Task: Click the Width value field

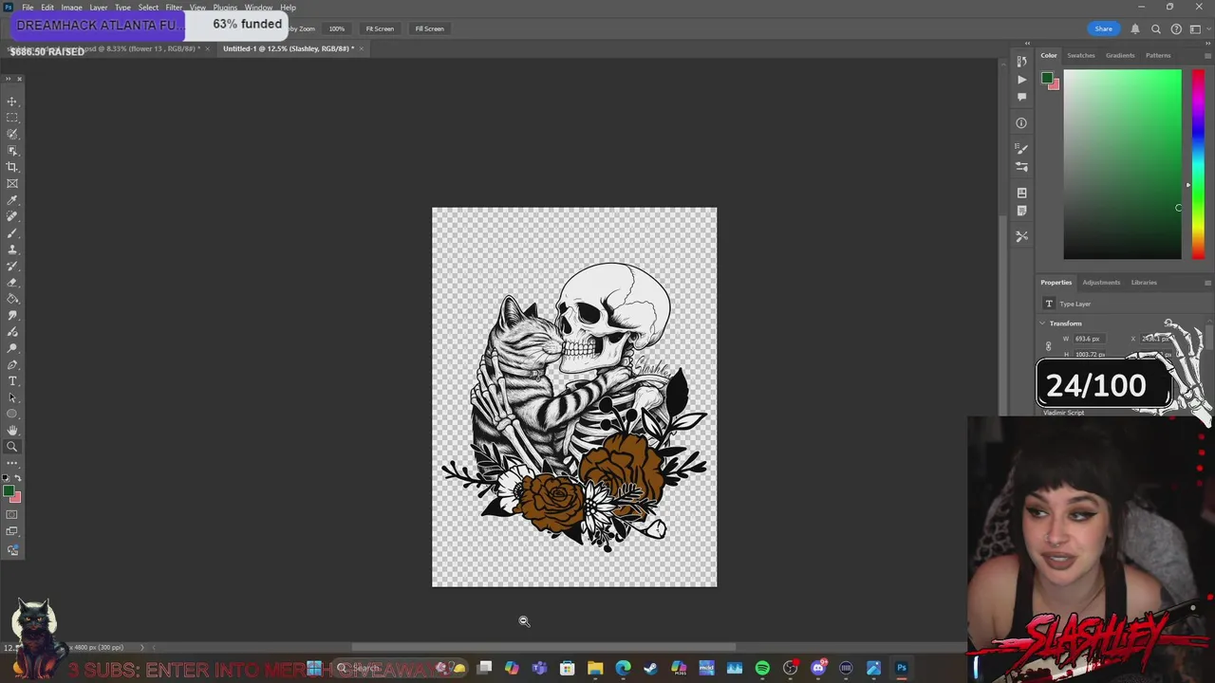Action: [1088, 339]
